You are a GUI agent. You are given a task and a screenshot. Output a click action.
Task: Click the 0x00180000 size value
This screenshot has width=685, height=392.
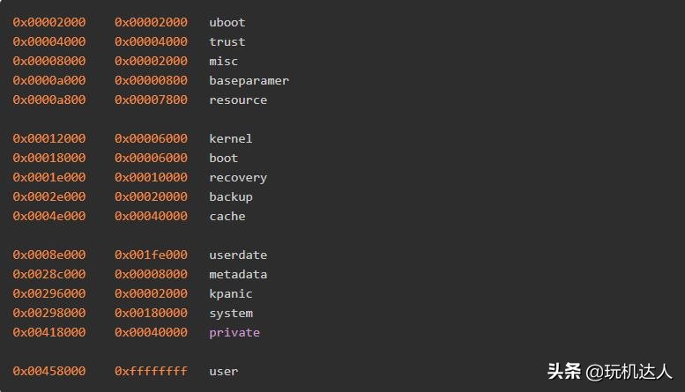tap(151, 313)
